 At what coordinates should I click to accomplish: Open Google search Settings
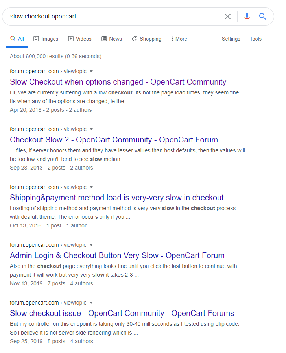tap(231, 39)
